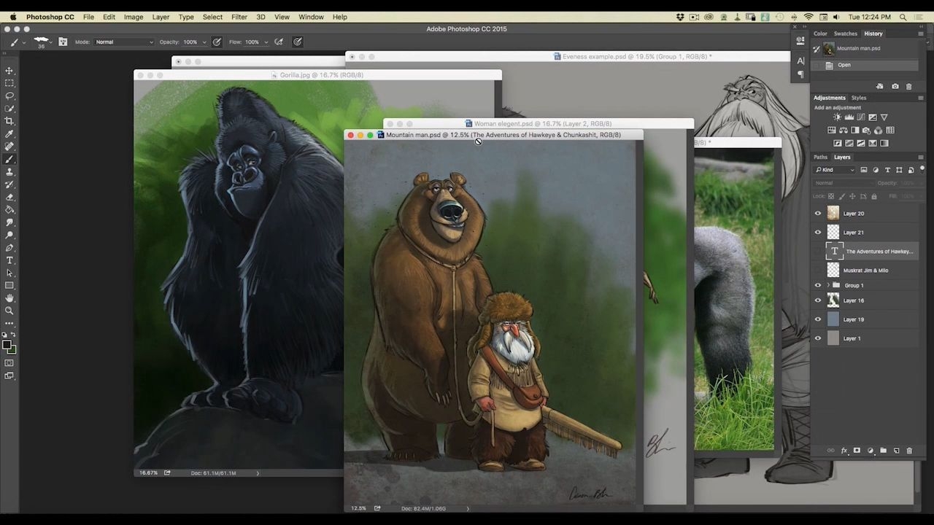934x525 pixels.
Task: Click the Layer 19 thumbnail
Action: coord(833,319)
